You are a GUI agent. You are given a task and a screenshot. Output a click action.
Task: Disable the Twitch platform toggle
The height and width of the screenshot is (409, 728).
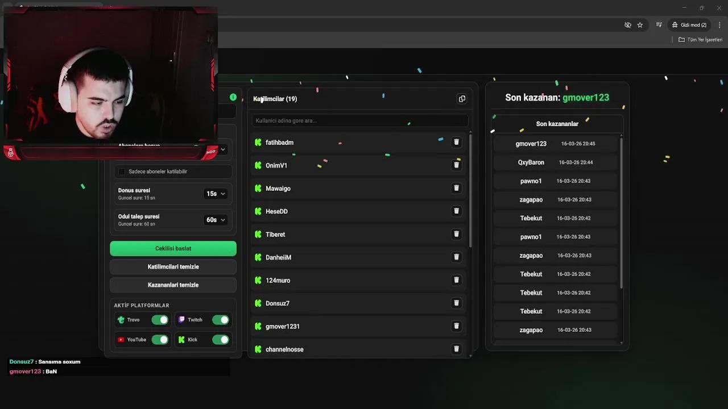point(221,319)
